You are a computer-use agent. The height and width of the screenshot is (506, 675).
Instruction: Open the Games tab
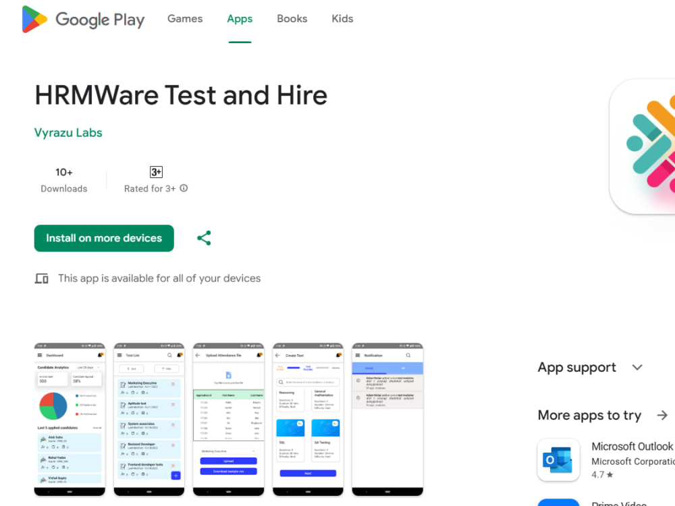185,18
